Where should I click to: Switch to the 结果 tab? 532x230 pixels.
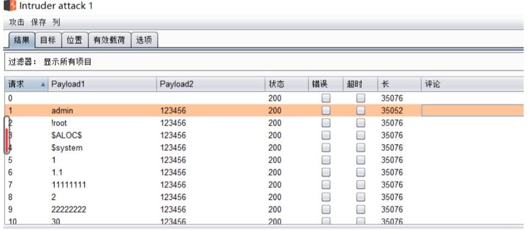coord(22,40)
